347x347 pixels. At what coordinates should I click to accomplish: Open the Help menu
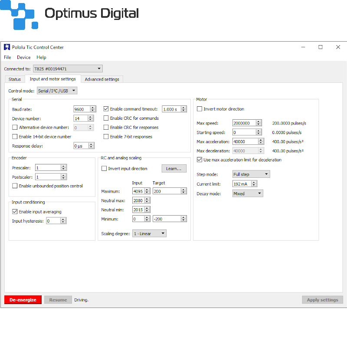coord(41,57)
